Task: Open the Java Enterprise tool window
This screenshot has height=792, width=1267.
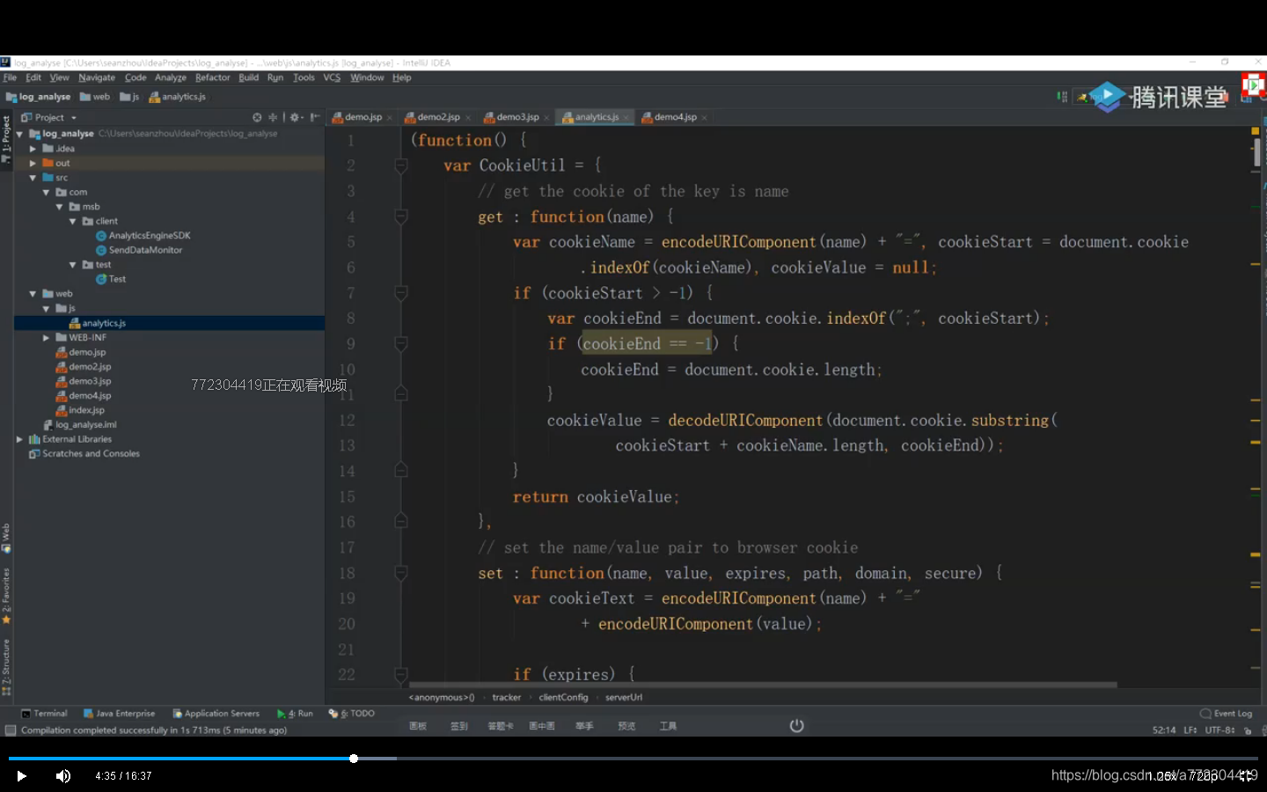Action: (x=119, y=714)
